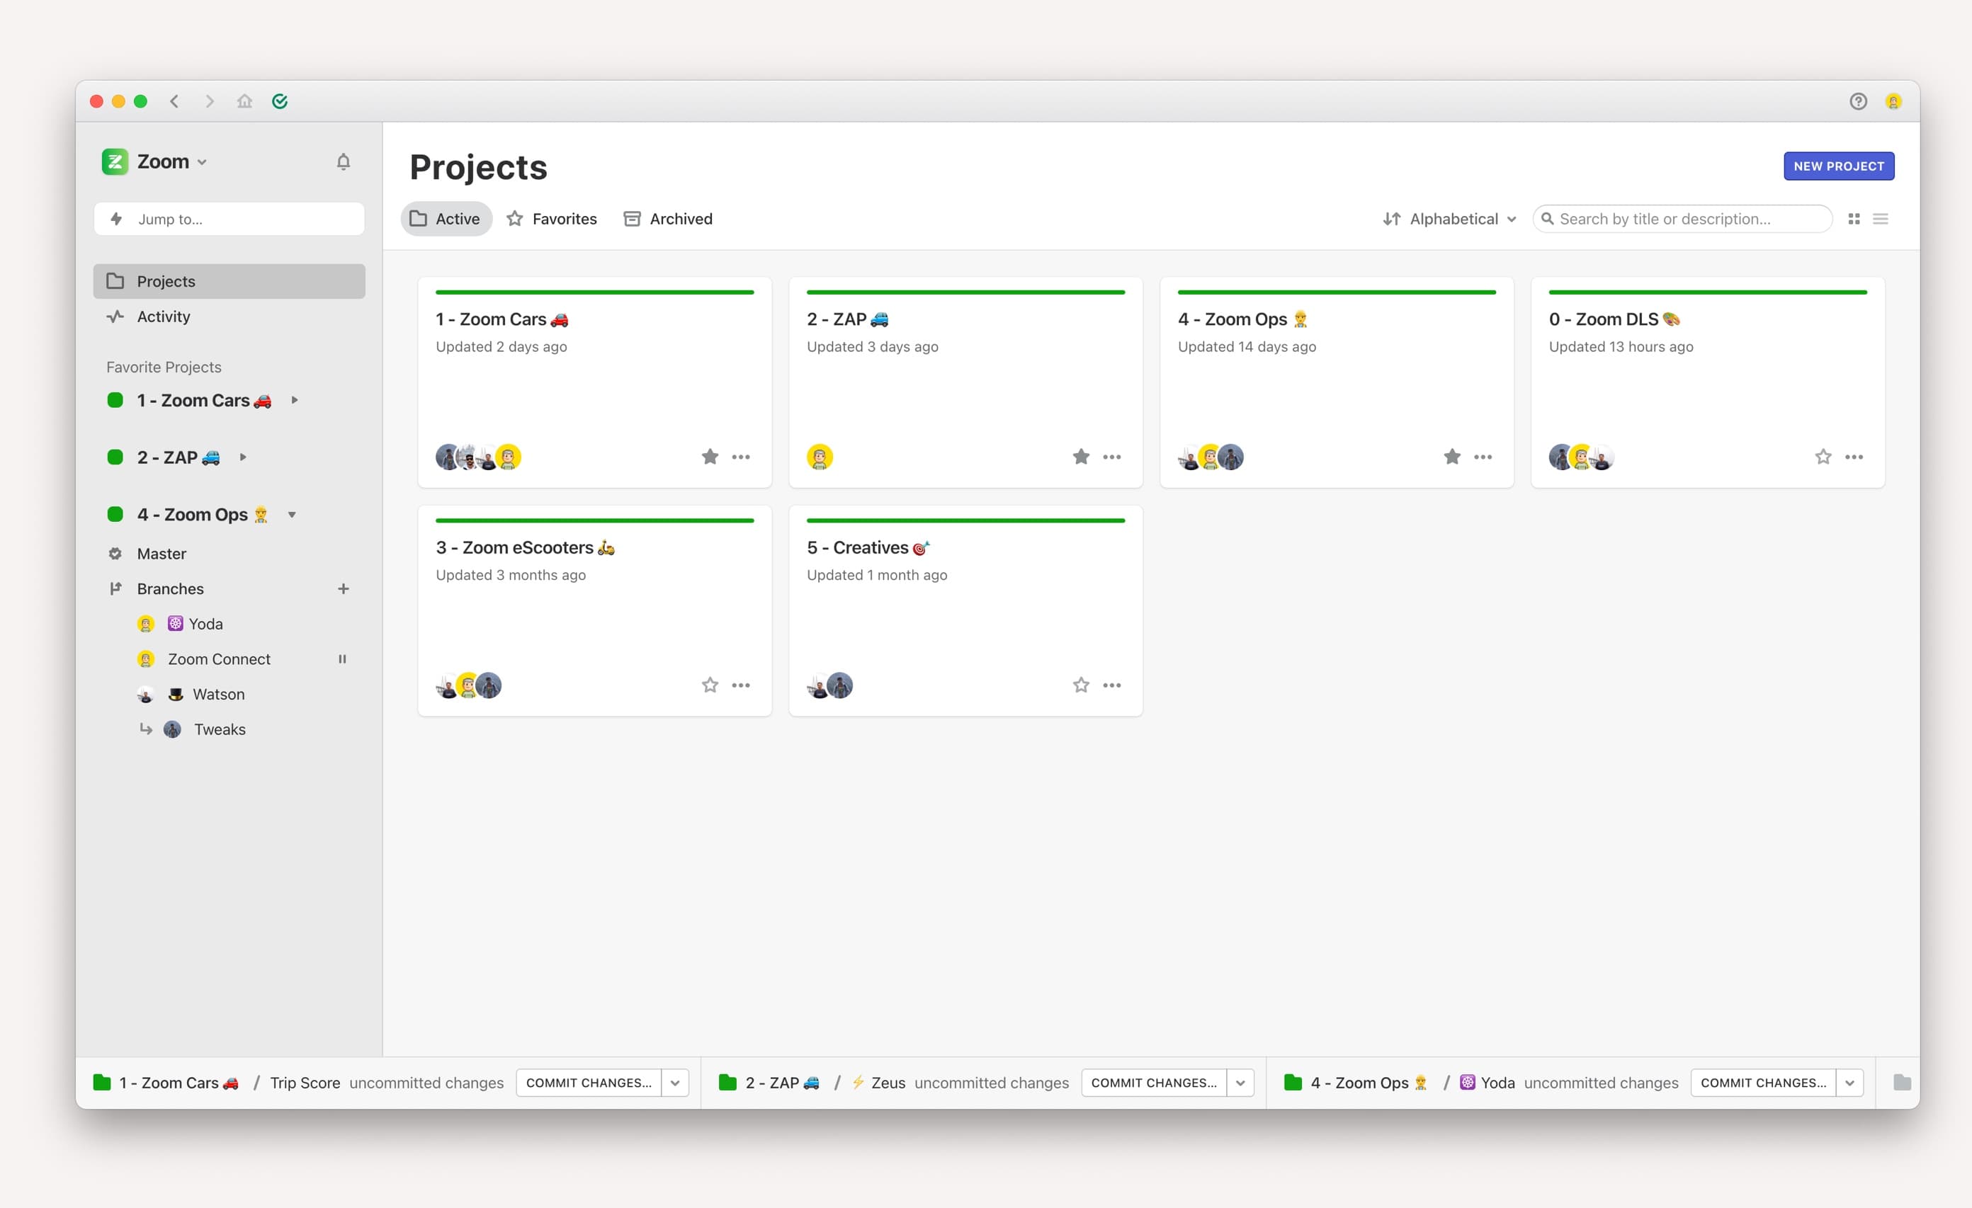The width and height of the screenshot is (1972, 1208).
Task: Open the Archived projects tab
Action: tap(667, 218)
